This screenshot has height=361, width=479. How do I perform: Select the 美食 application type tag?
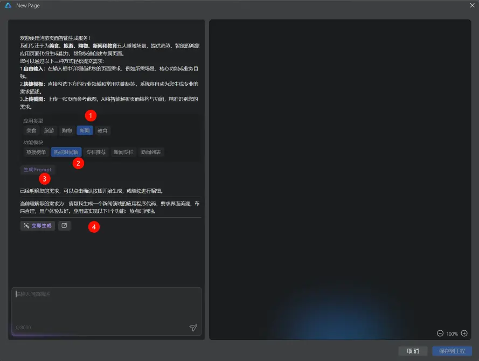[31, 130]
